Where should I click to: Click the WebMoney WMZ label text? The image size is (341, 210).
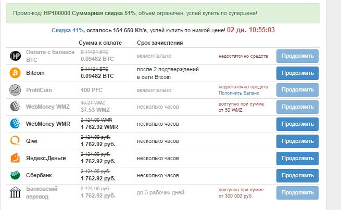(48, 107)
